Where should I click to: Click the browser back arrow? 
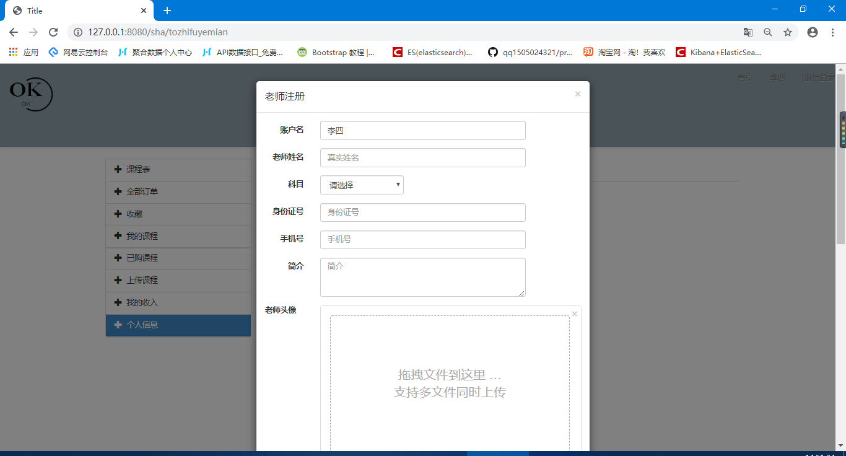[14, 32]
